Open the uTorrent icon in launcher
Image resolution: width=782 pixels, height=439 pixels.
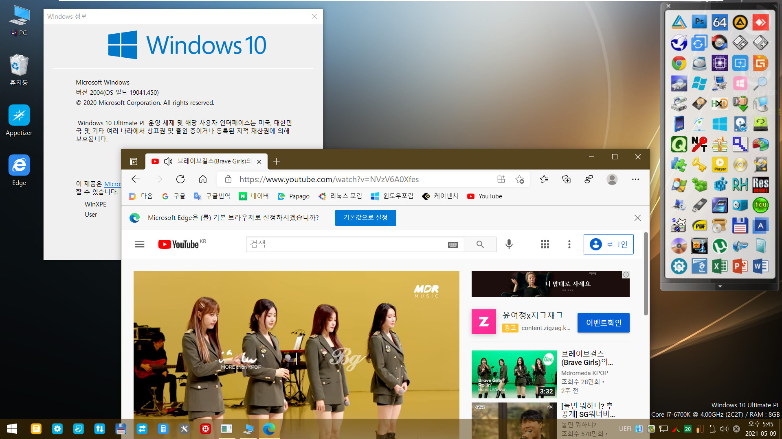point(720,246)
